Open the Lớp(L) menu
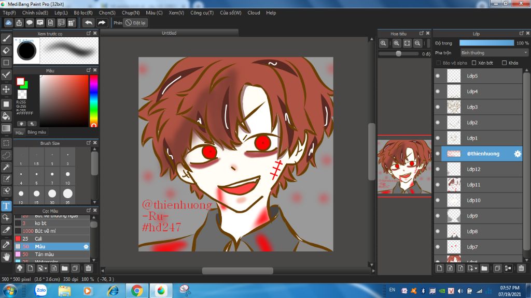The image size is (531, 298). click(61, 13)
